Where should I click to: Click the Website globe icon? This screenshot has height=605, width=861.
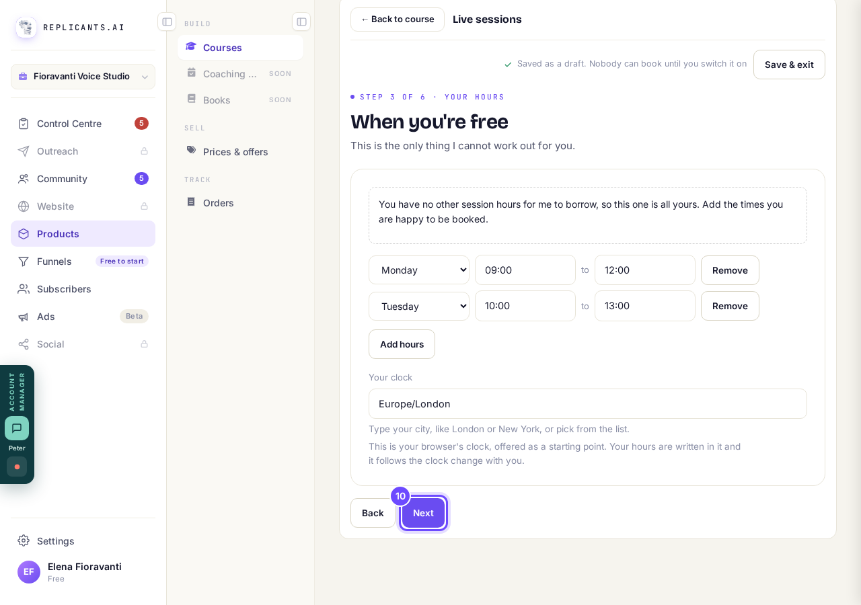pyautogui.click(x=24, y=206)
